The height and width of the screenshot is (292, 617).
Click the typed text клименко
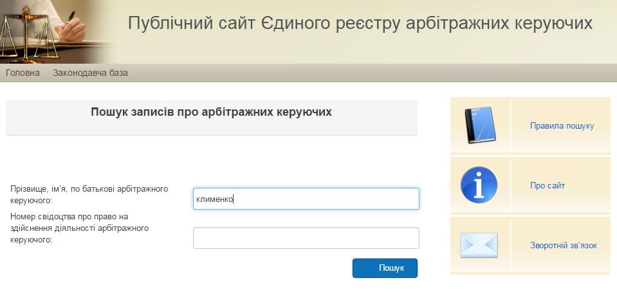[x=214, y=199]
